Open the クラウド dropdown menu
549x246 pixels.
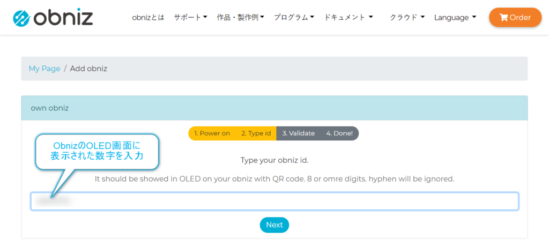pos(407,18)
